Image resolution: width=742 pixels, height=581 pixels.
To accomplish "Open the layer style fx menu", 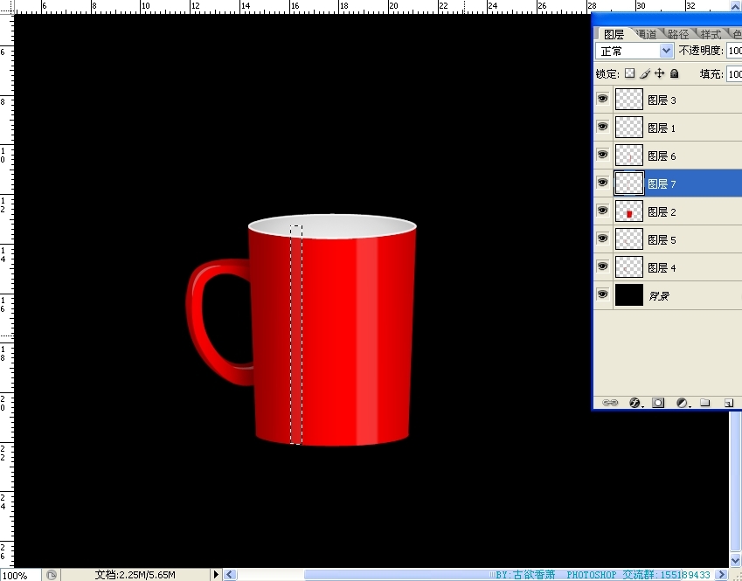I will pos(635,403).
